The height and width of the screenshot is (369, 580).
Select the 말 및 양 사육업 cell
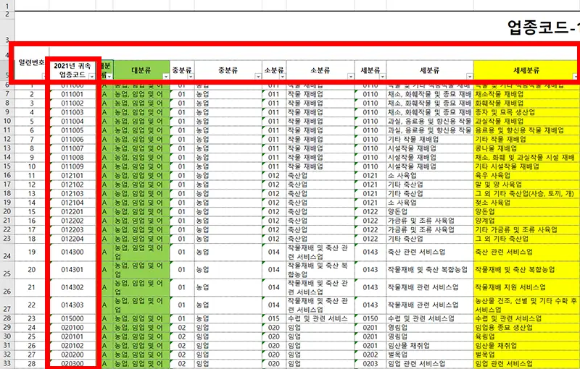(x=526, y=185)
